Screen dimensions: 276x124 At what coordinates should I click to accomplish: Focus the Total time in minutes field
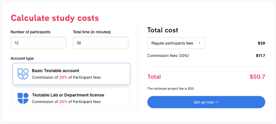[101, 43]
